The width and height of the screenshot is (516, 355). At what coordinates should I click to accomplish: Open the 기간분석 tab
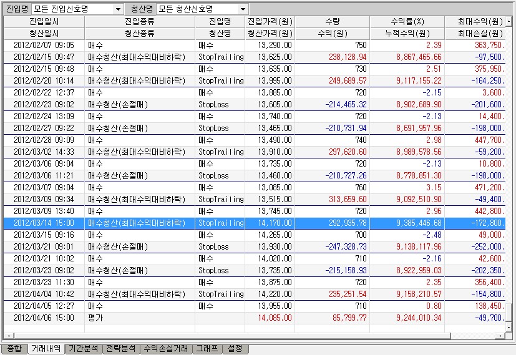(x=84, y=349)
